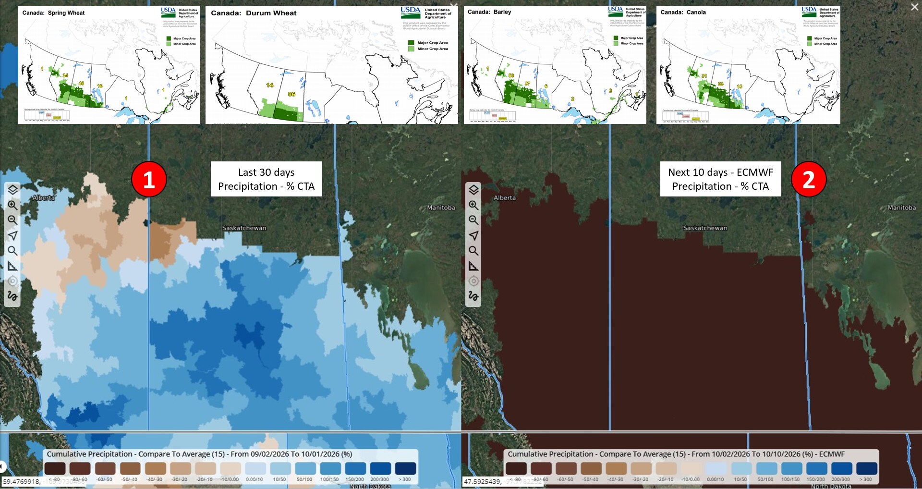Click the location arrow tool on left map

pos(12,235)
